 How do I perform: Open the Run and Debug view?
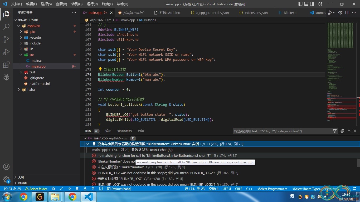point(6,52)
